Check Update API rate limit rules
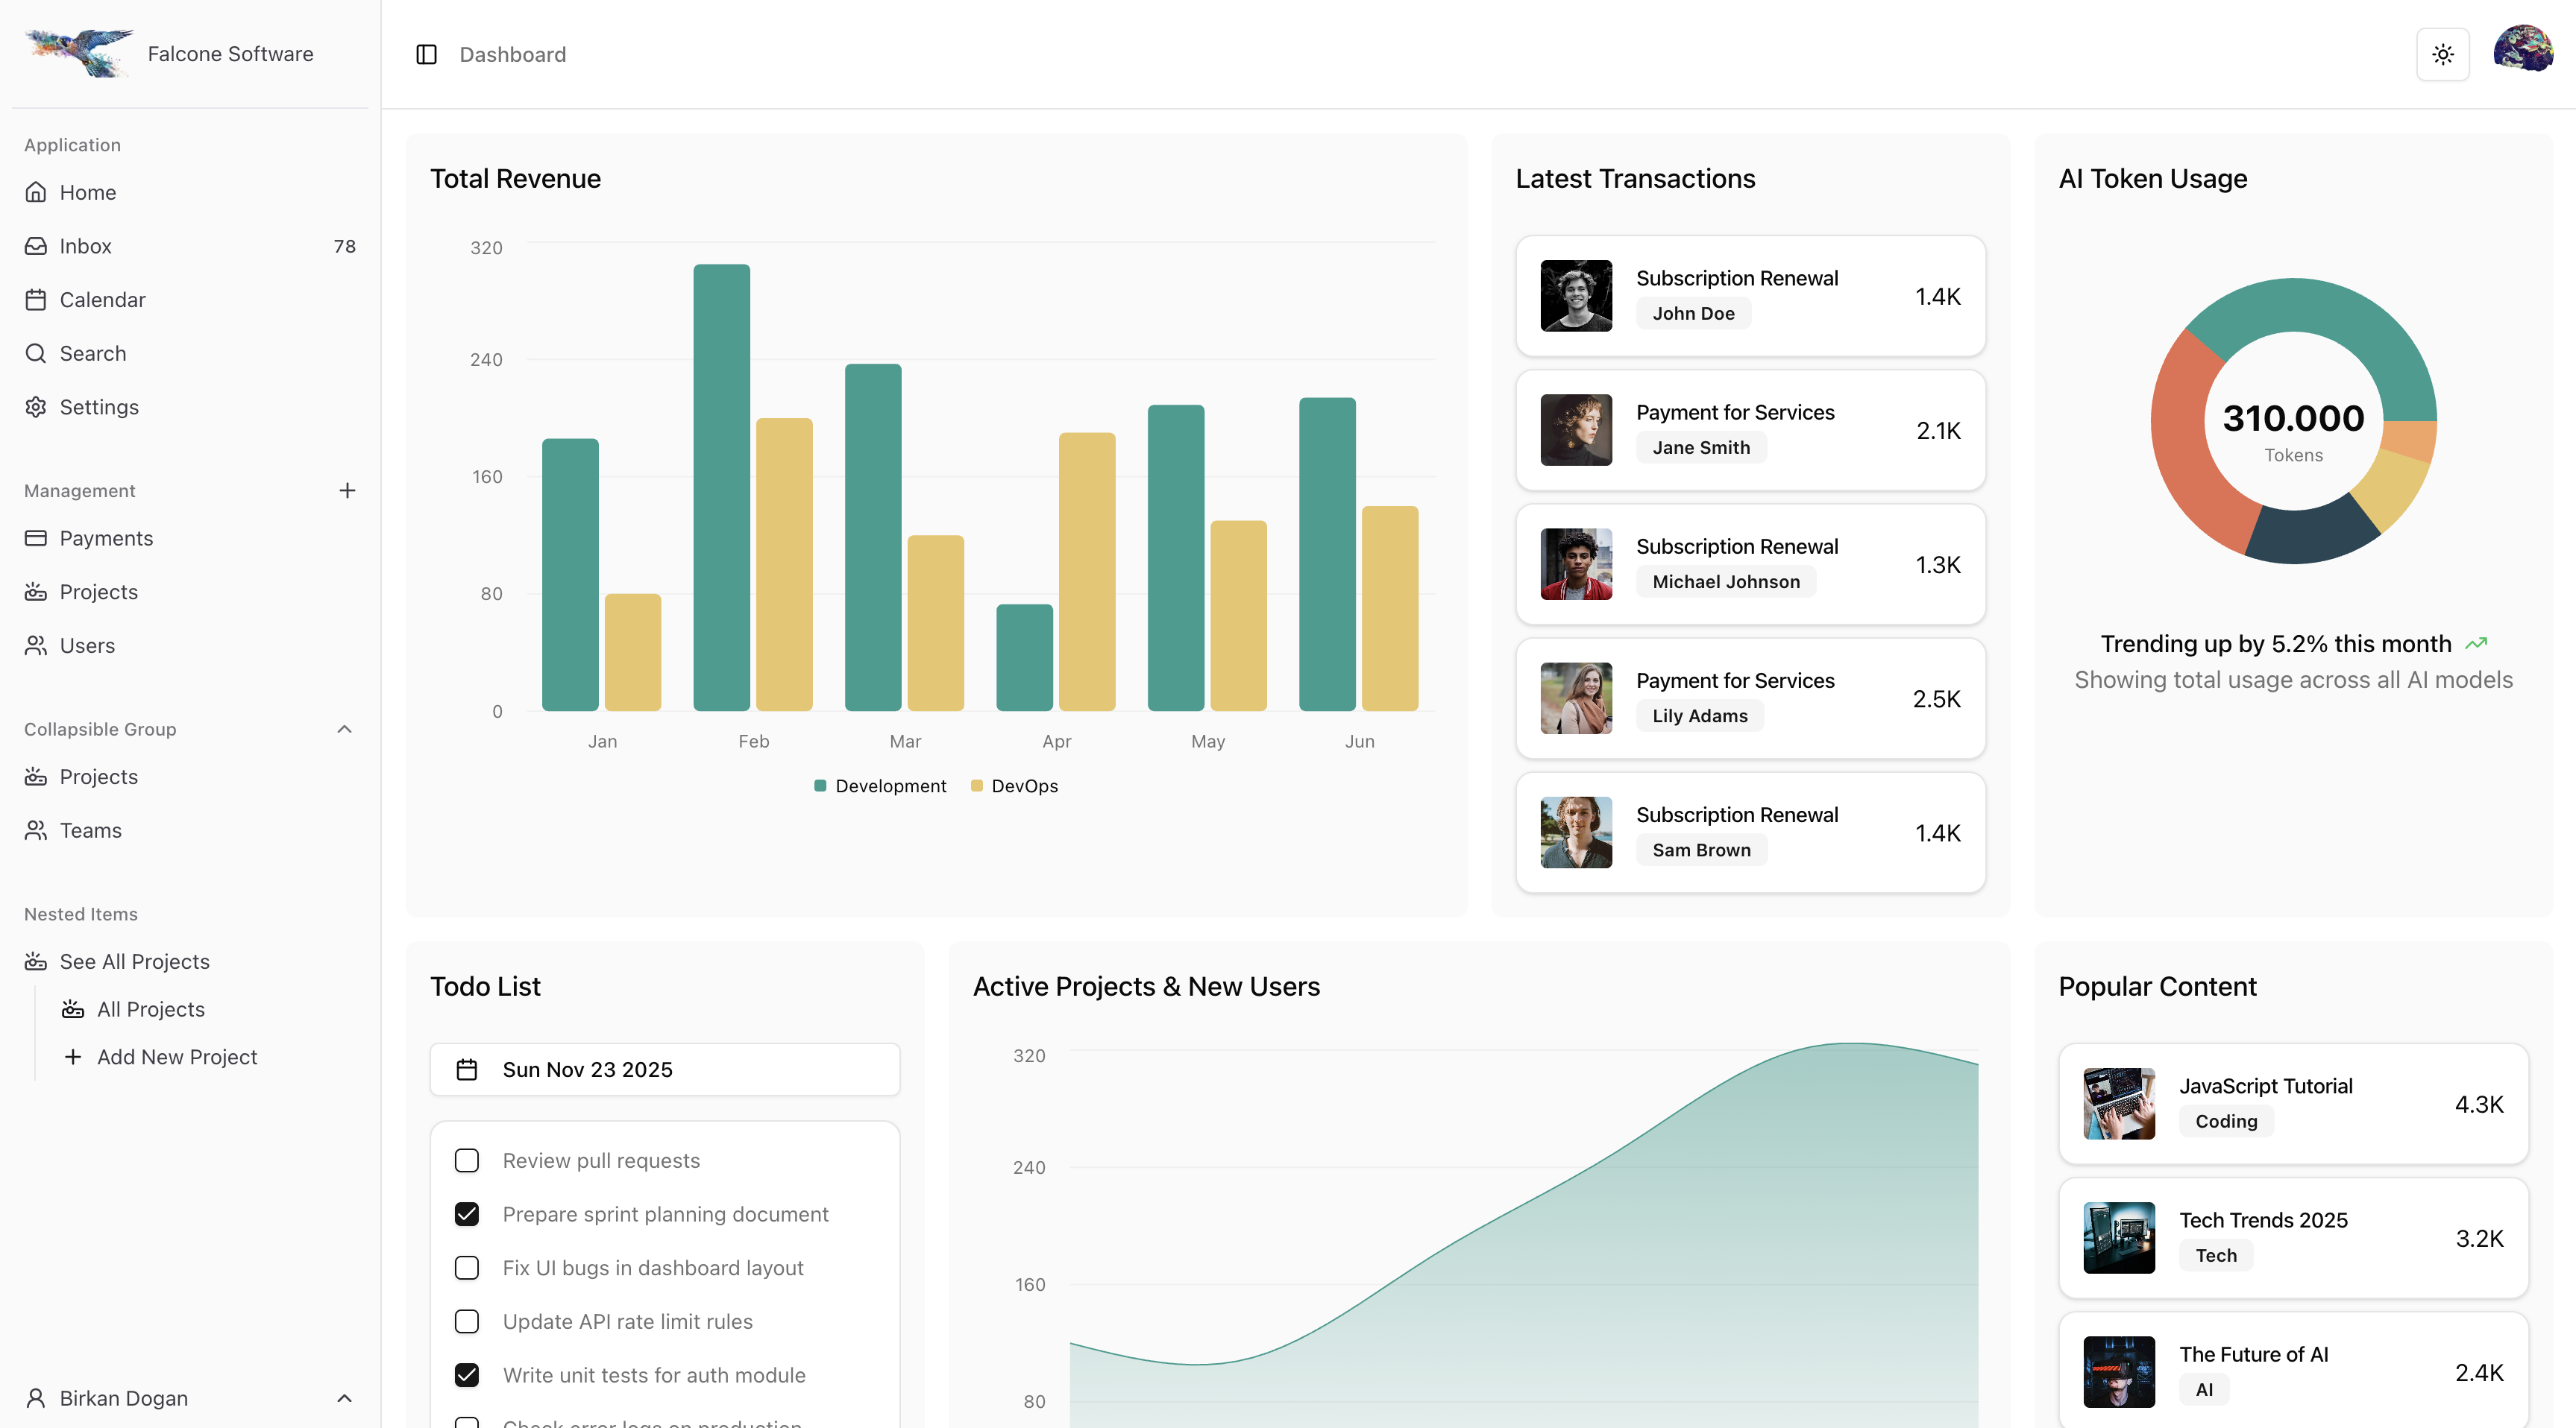 coord(467,1321)
